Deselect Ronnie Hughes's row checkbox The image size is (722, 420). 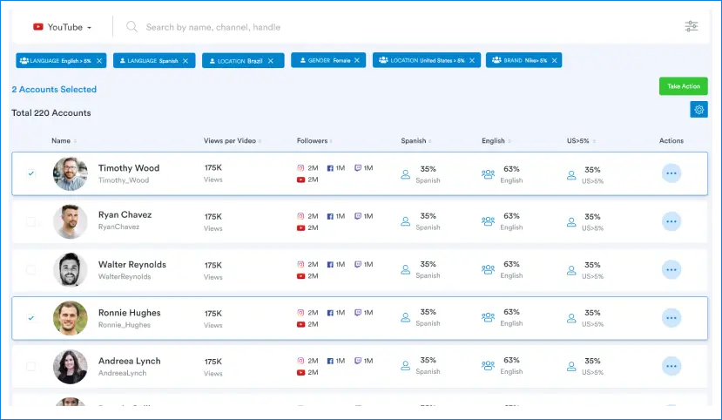point(31,318)
